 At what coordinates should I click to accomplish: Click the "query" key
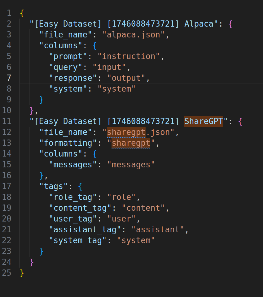66,67
